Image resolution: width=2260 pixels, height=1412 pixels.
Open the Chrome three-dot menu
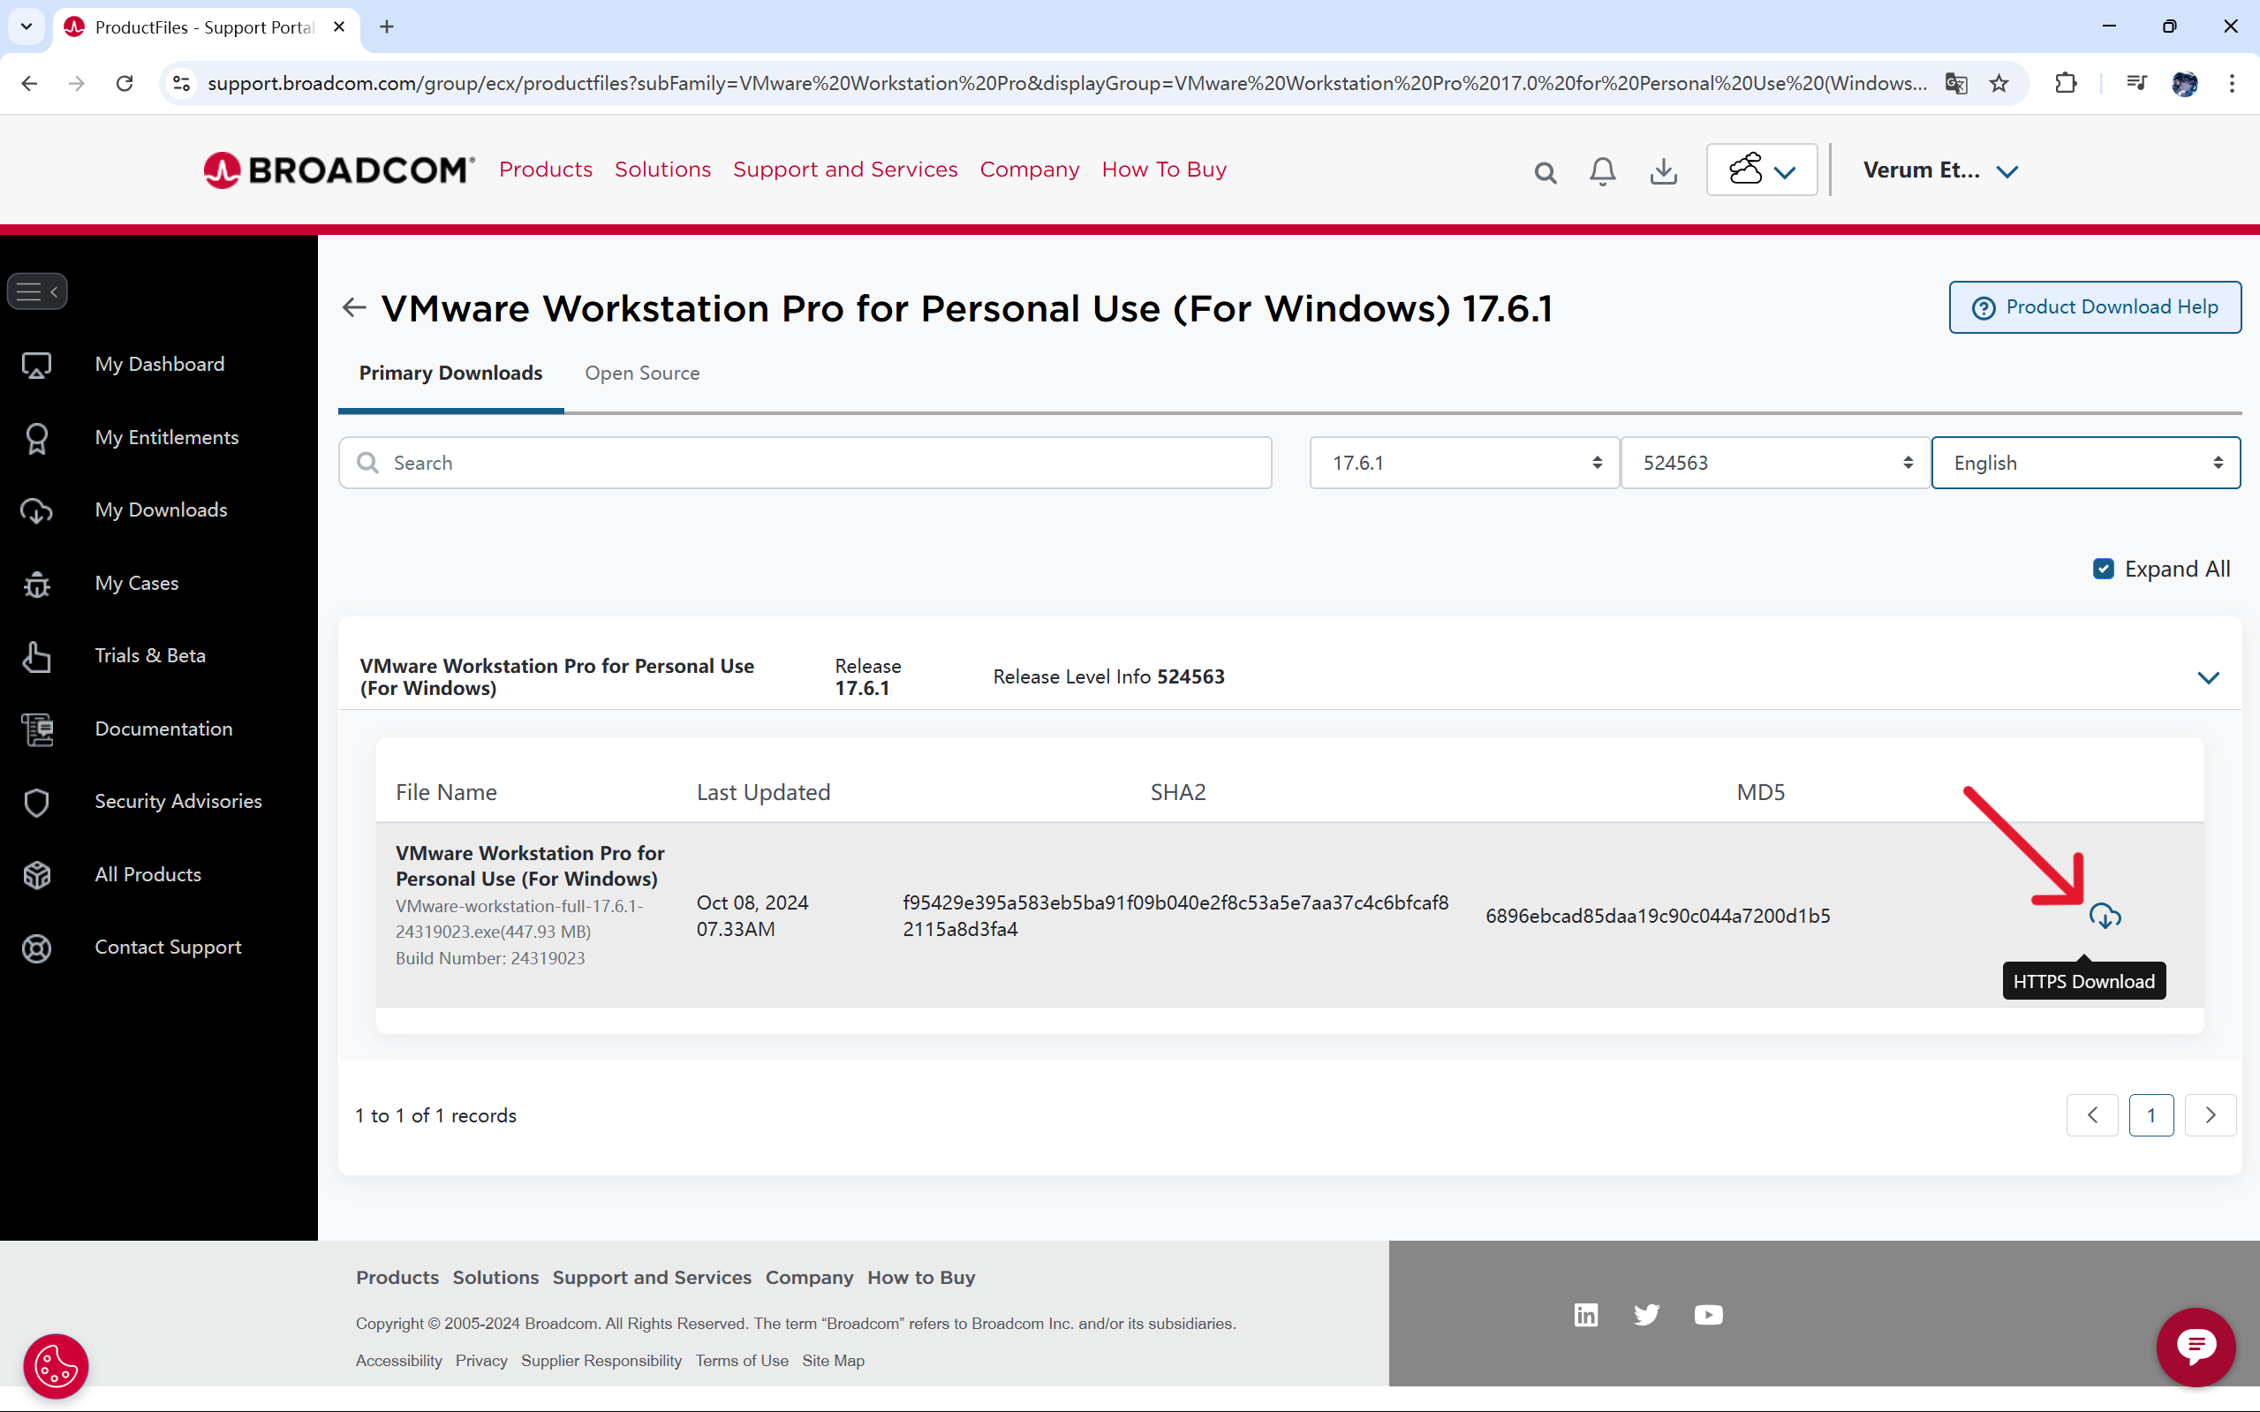coord(2232,83)
